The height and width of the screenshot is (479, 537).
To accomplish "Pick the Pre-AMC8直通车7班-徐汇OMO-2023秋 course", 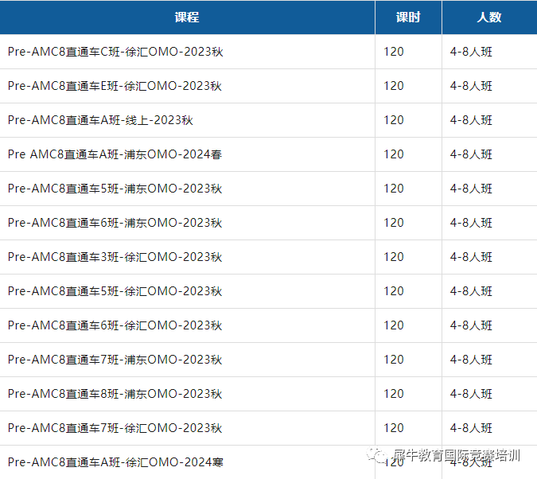I will point(115,428).
